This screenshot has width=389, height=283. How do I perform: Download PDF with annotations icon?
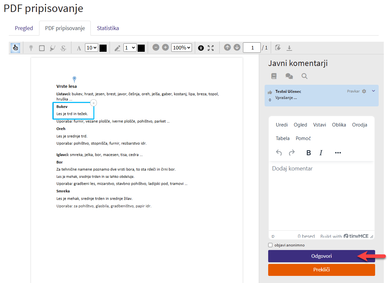(278, 48)
